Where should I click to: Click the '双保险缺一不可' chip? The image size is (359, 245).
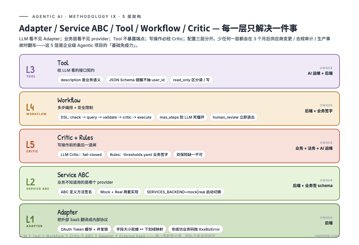[189, 154]
